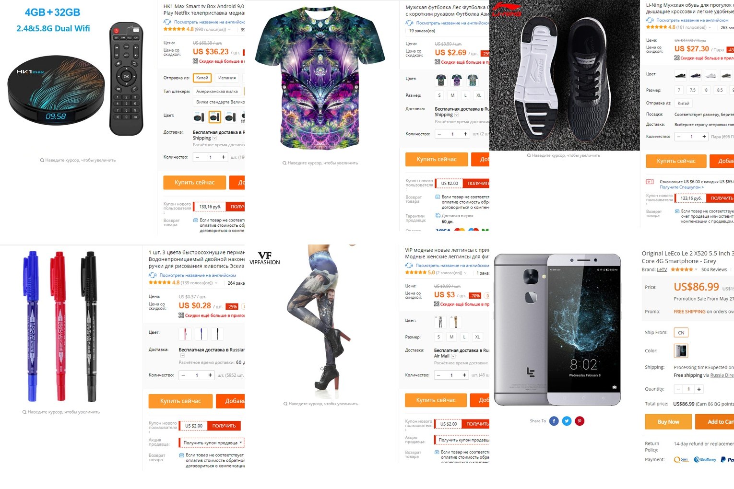Click the QR code icon under $36.23 price

point(195,61)
